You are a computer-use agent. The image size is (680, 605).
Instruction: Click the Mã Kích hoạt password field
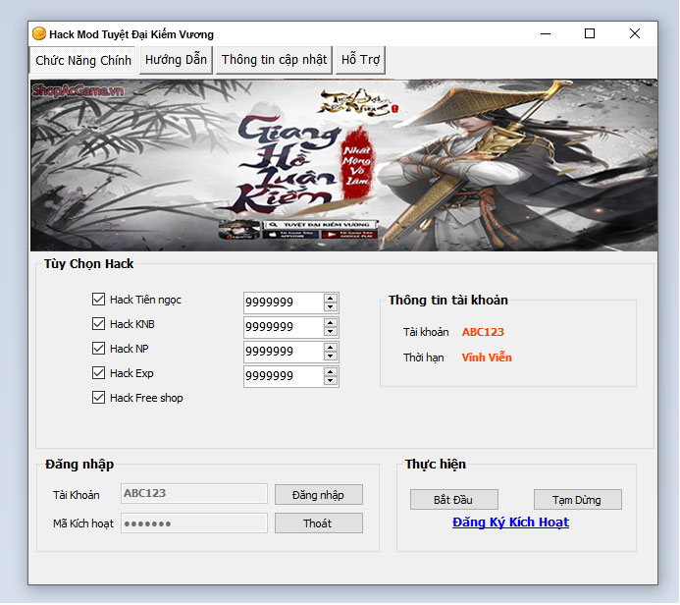coord(194,522)
